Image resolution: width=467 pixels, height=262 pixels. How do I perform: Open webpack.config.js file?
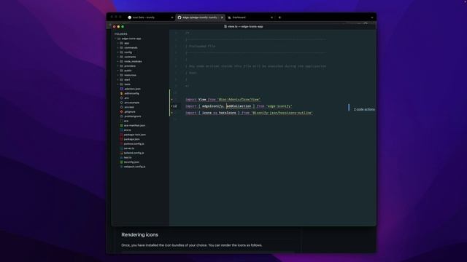click(134, 167)
